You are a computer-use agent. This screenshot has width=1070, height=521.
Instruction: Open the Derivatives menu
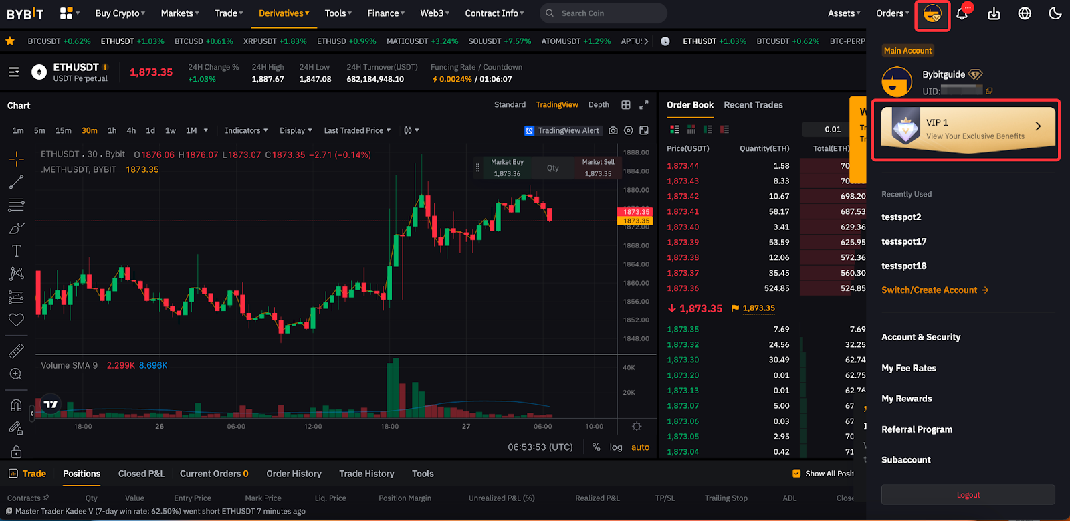[284, 13]
